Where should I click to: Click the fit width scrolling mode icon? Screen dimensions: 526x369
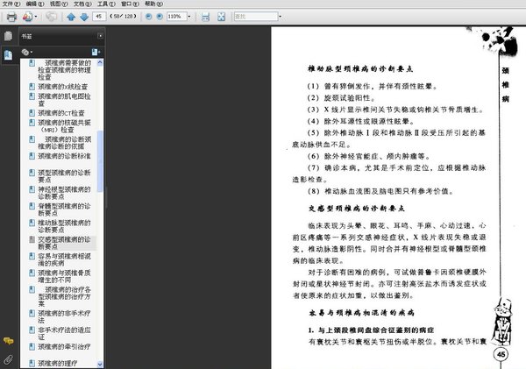click(206, 17)
